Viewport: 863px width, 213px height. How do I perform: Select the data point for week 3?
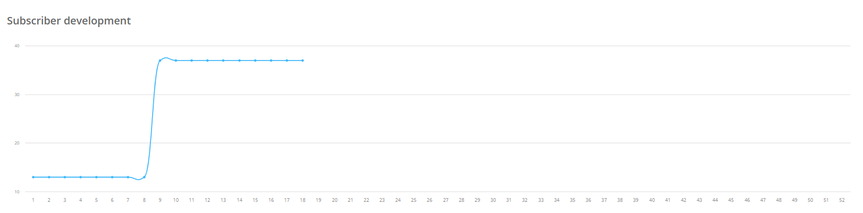coord(65,177)
